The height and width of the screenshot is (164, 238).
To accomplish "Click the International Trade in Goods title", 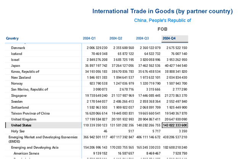I will coord(162,11).
